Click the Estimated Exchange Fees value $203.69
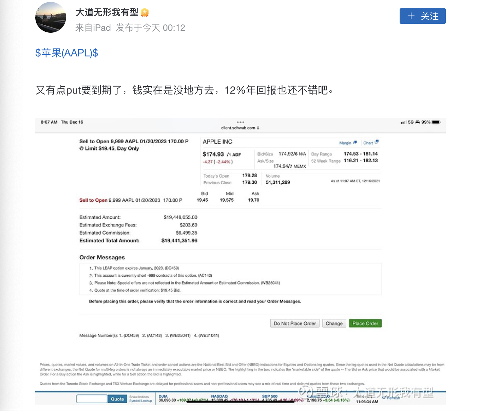This screenshot has height=411, width=483. click(189, 225)
